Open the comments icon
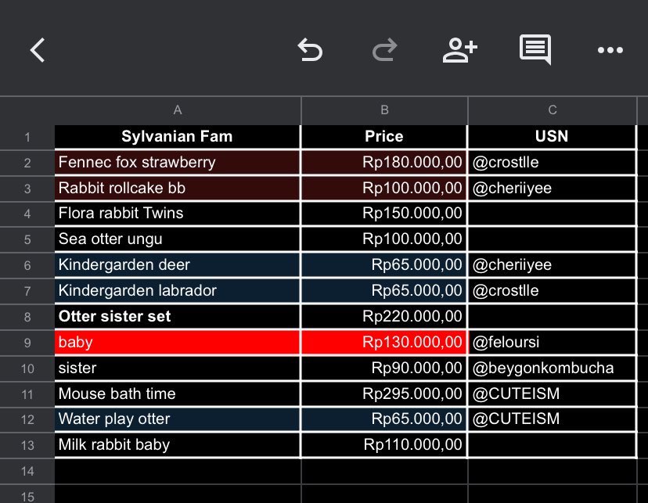Image resolution: width=648 pixels, height=503 pixels. (535, 49)
